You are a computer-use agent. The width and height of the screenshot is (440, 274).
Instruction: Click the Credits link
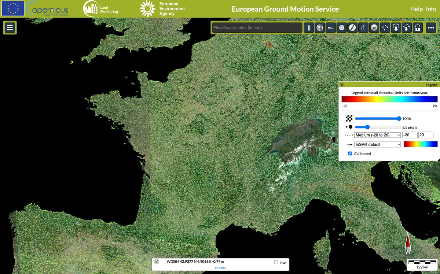pyautogui.click(x=220, y=268)
